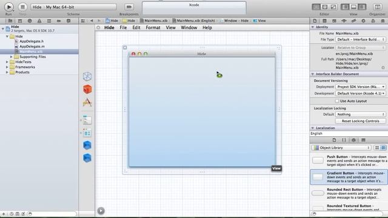
Task: Open the File inspector tab
Action: click(x=315, y=21)
